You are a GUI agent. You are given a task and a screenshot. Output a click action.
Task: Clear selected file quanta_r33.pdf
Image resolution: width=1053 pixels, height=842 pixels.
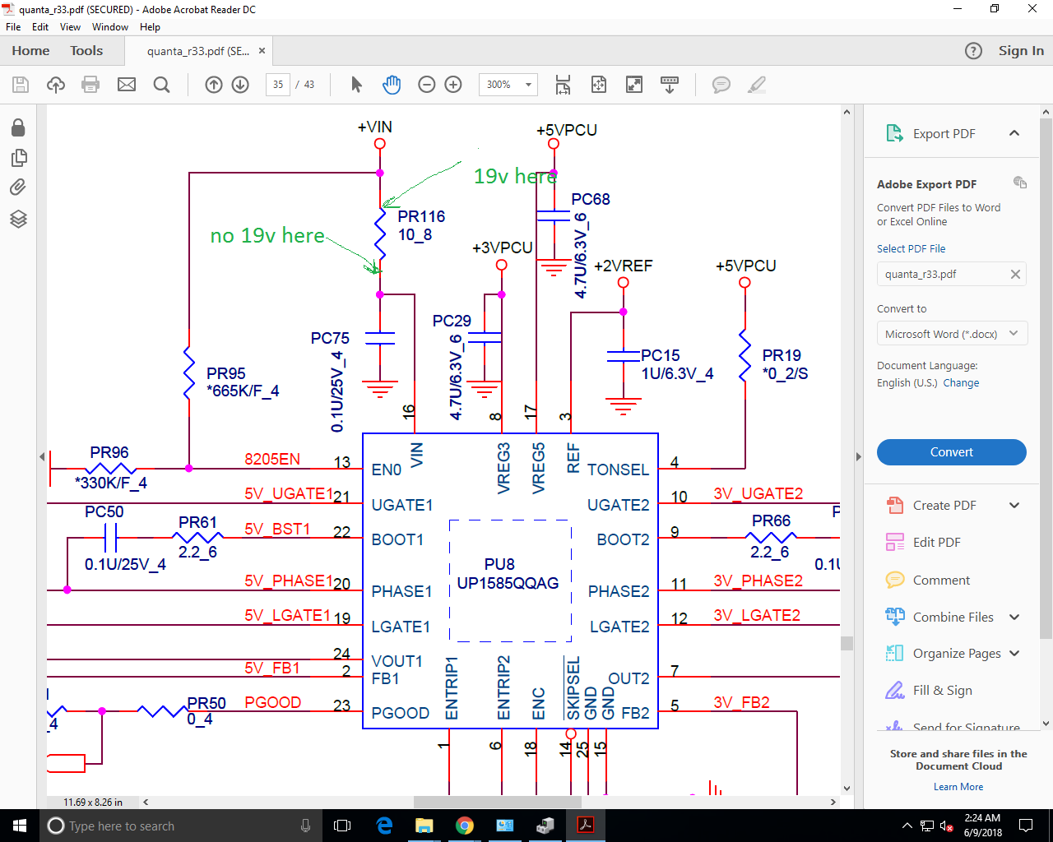pos(1015,275)
